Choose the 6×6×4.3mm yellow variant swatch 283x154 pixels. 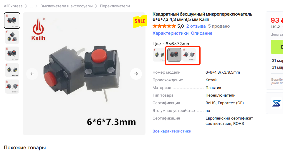159,55
